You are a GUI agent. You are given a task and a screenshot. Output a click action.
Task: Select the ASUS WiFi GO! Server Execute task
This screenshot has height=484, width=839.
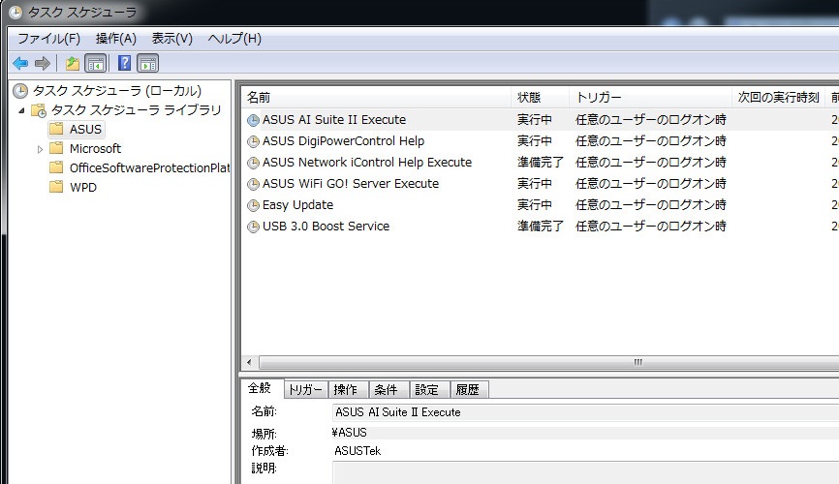(351, 184)
